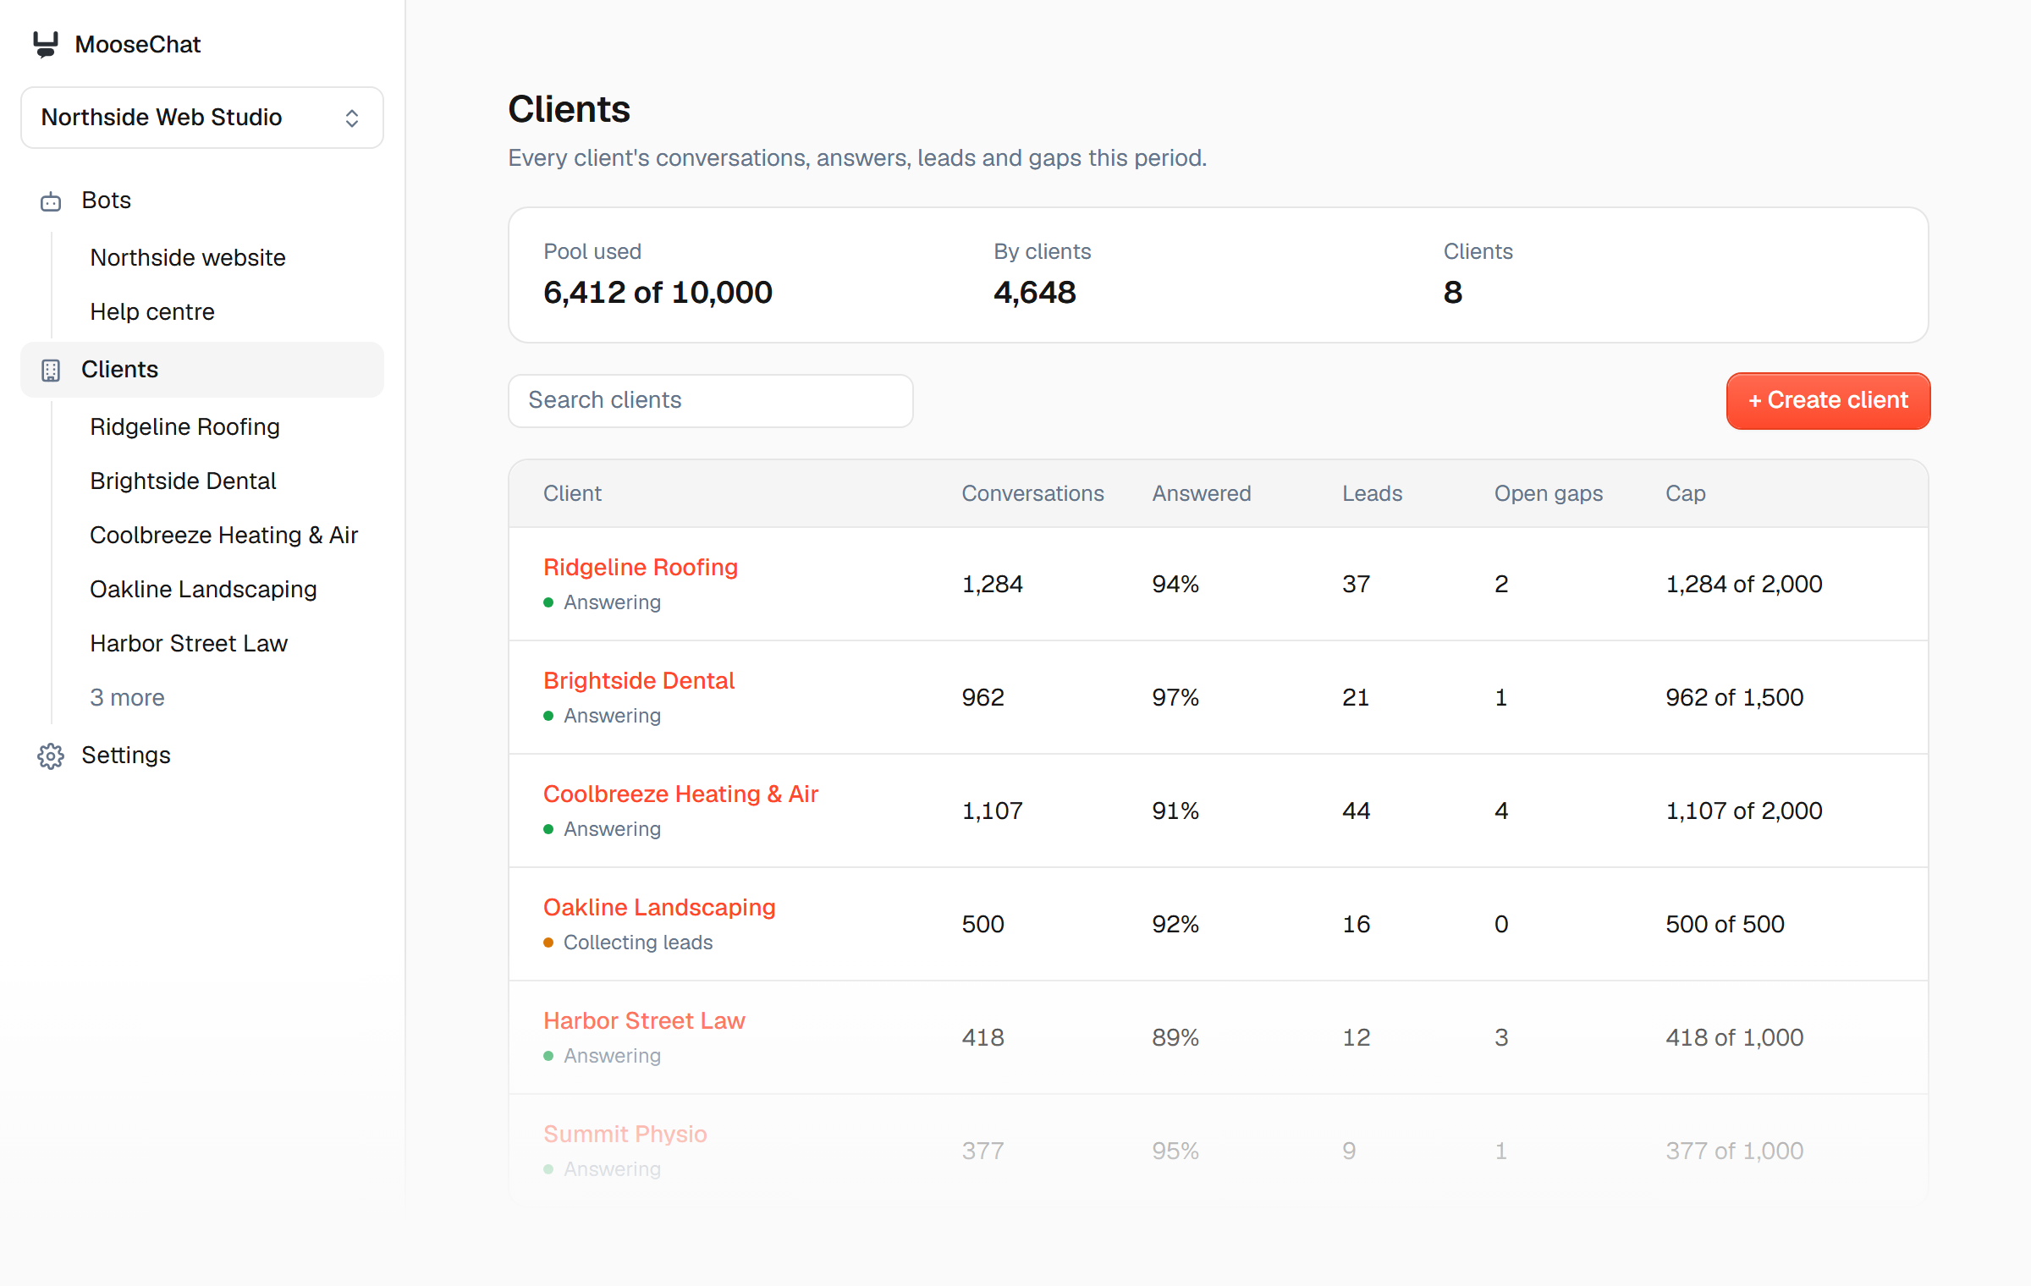Focus the Search clients field
Image resolution: width=2031 pixels, height=1286 pixels.
coord(711,401)
